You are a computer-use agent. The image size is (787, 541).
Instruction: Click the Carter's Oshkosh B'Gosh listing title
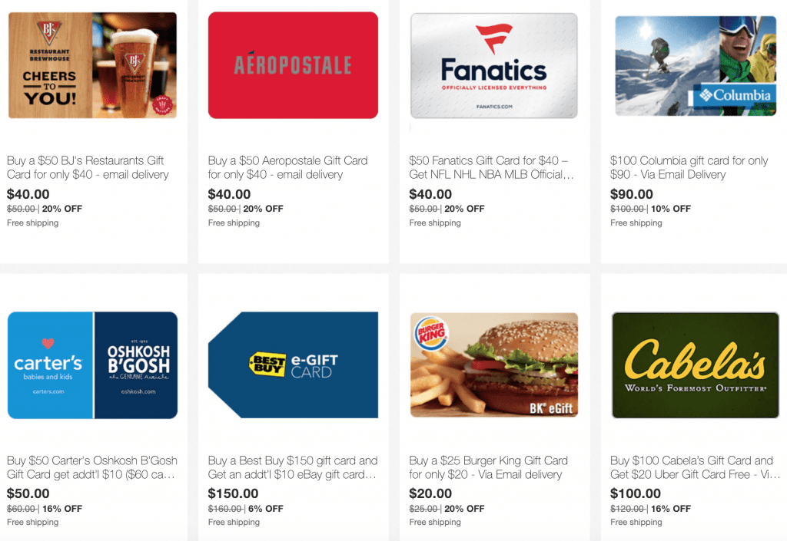pos(92,467)
